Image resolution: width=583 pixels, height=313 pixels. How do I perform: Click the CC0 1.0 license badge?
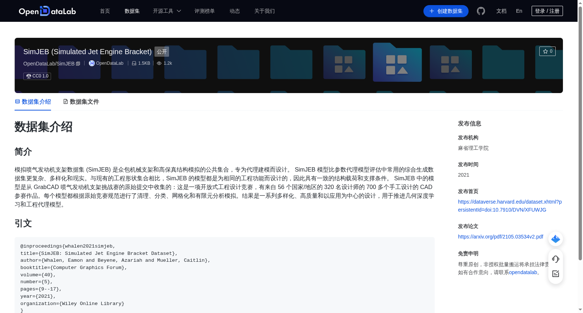(37, 76)
